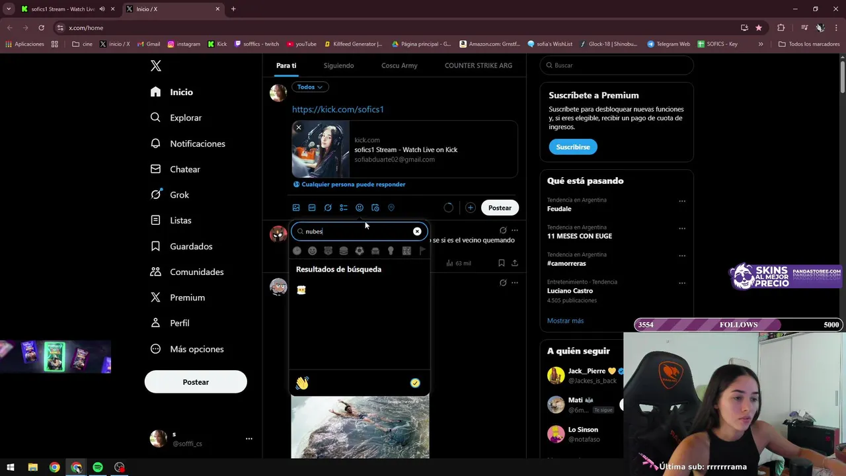Click the Grok enhance composer icon

328,208
